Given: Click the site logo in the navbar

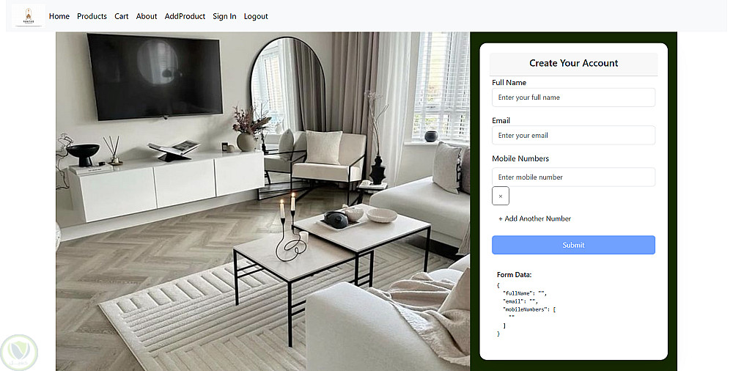Looking at the screenshot, I should 28,16.
